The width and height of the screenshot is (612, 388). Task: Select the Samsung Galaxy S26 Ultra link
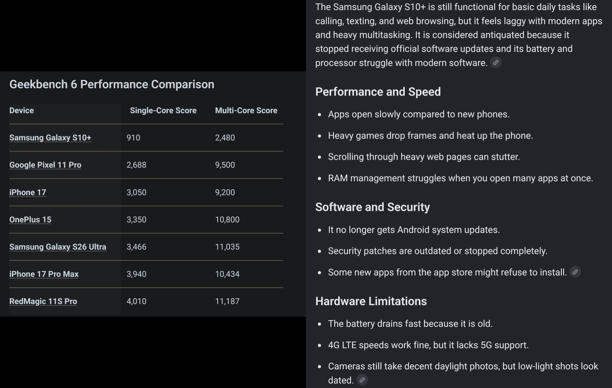pyautogui.click(x=58, y=247)
